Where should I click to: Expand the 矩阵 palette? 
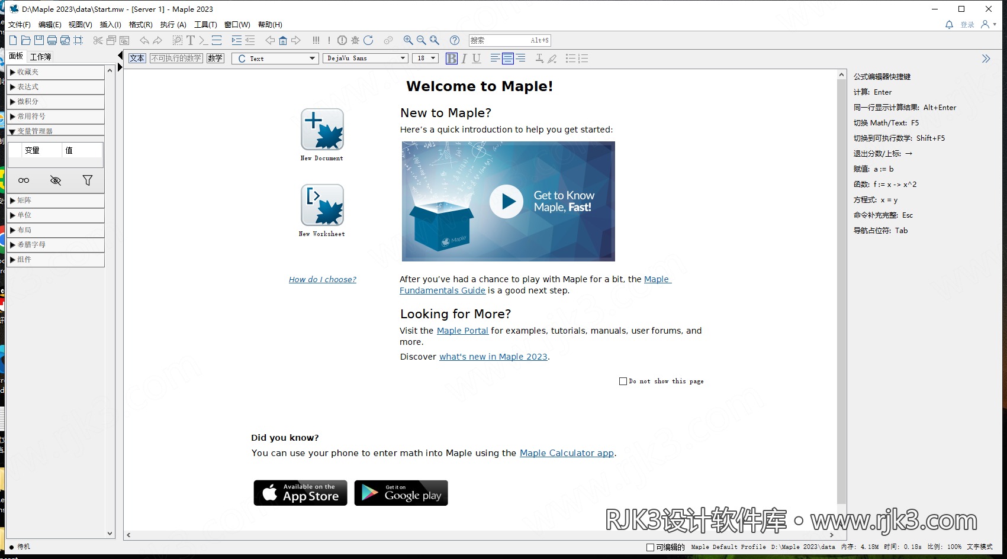(56, 201)
